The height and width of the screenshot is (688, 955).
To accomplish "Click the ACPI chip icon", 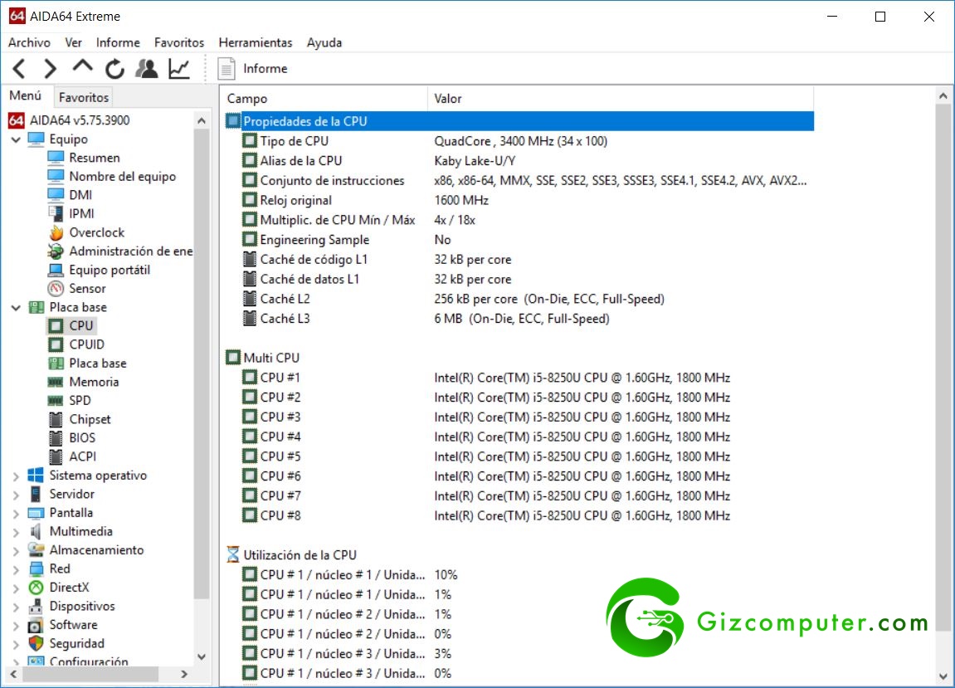I will [x=56, y=457].
